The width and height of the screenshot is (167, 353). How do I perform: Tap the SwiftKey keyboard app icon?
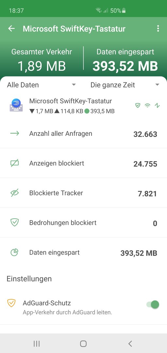tap(16, 105)
